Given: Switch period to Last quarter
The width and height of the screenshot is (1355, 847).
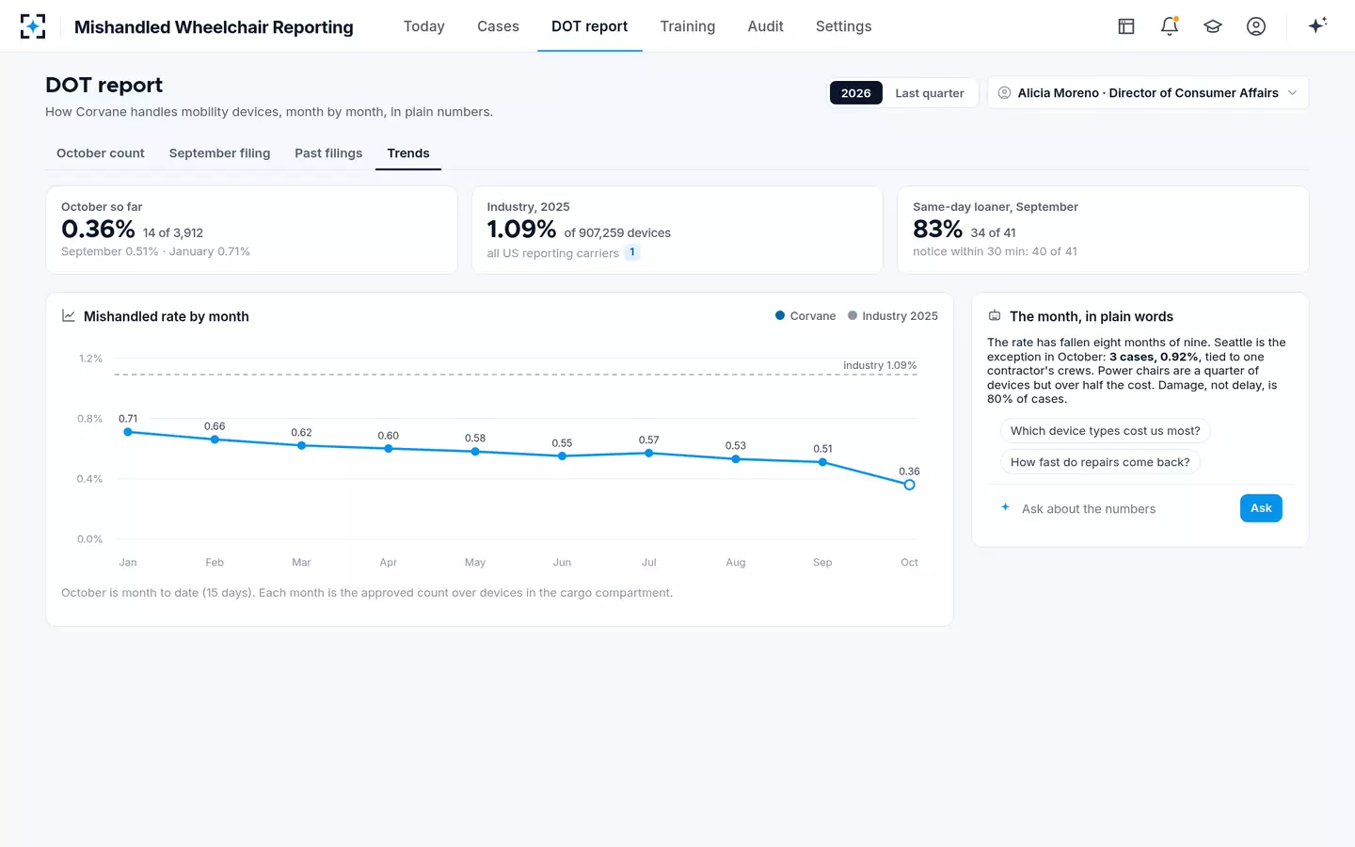Looking at the screenshot, I should pyautogui.click(x=930, y=93).
